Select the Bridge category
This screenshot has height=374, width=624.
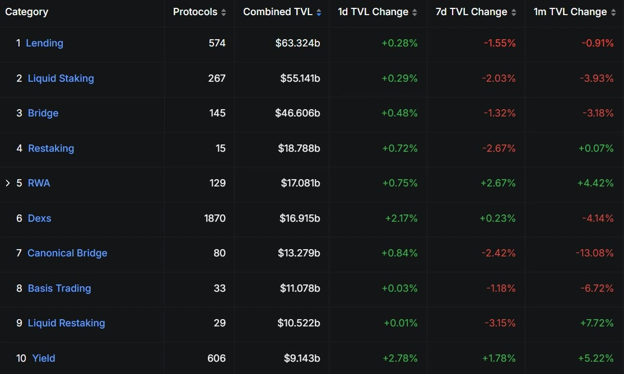[43, 113]
